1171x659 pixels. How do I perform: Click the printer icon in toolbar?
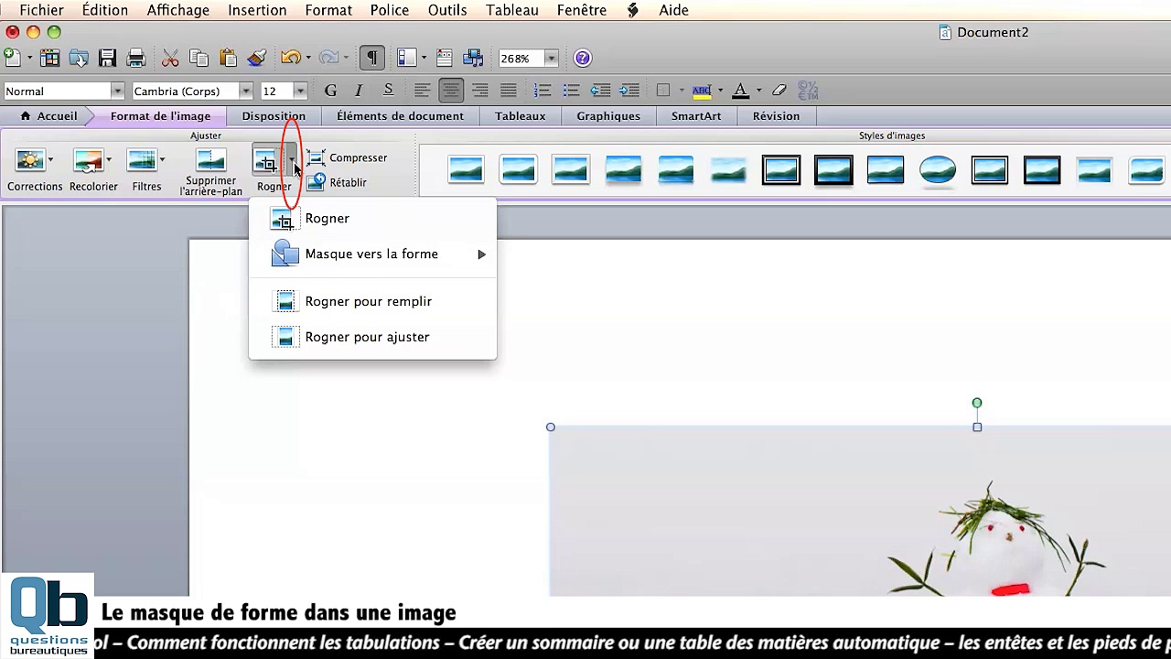pyautogui.click(x=136, y=59)
